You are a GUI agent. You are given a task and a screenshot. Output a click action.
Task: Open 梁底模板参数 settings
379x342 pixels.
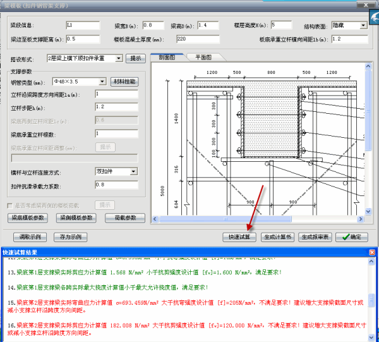point(28,217)
